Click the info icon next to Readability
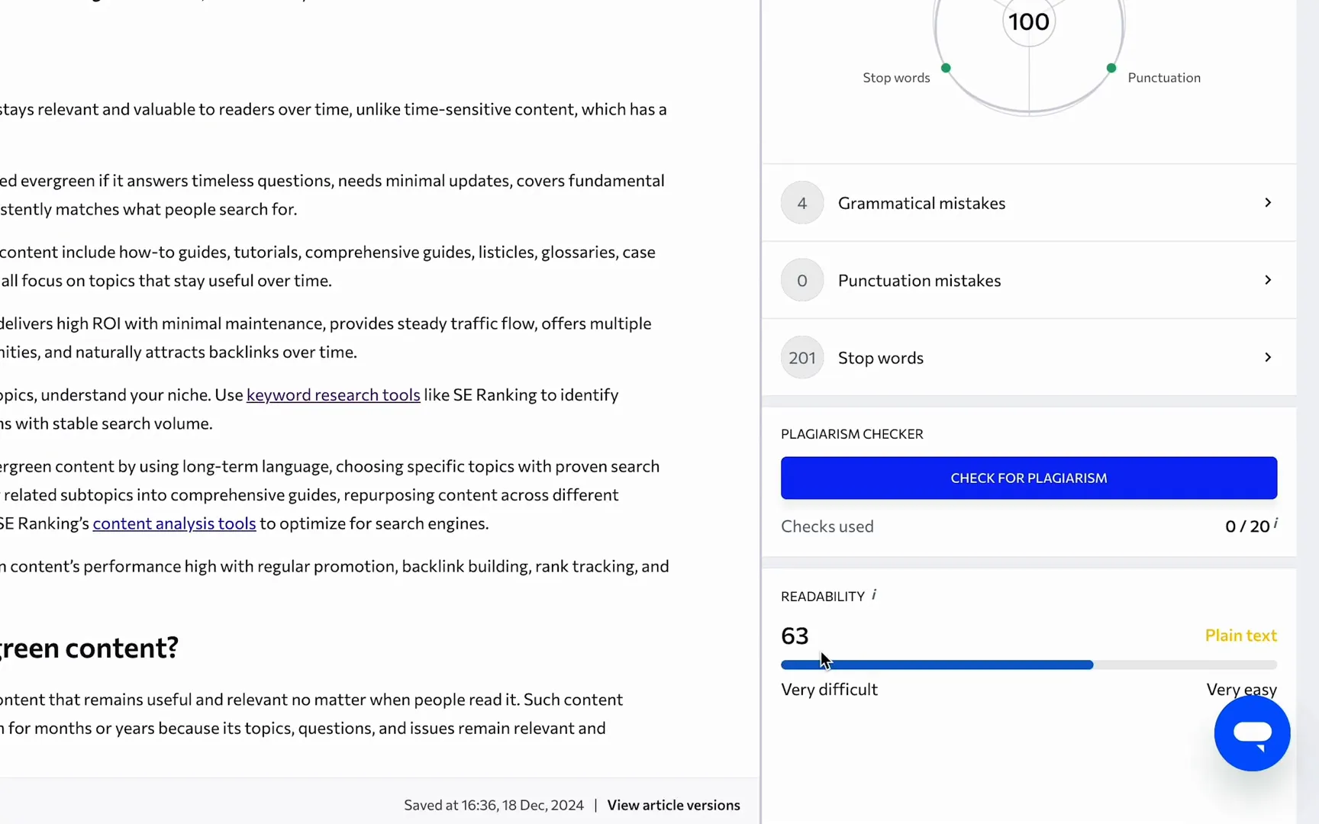 click(873, 594)
